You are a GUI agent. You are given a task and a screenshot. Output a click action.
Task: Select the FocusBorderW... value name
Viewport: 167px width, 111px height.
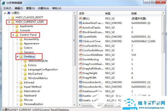[x=93, y=87]
